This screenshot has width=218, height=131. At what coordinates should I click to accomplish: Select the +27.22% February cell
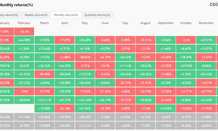point(24,83)
